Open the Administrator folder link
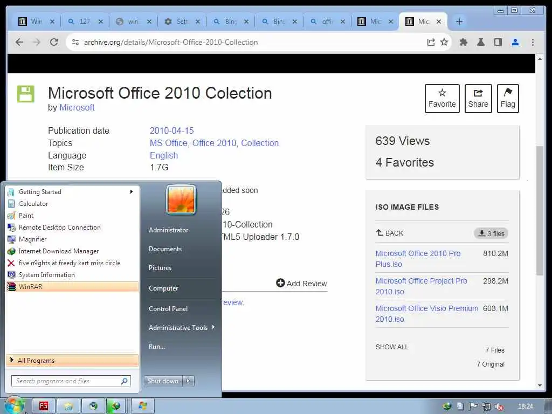This screenshot has width=552, height=414. [168, 230]
